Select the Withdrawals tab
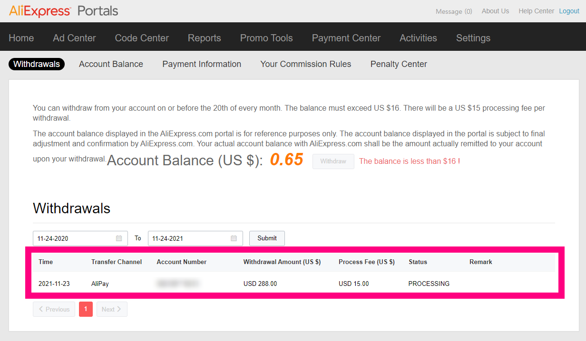 point(37,64)
